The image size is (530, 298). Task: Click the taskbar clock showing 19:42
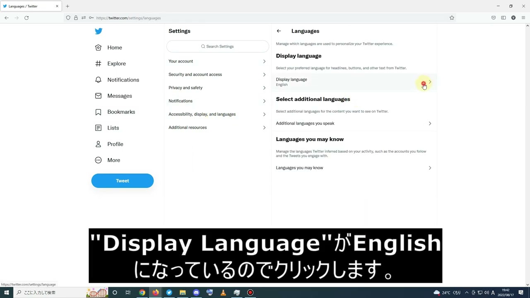tap(506, 293)
